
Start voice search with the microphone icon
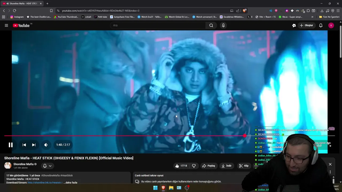coord(223,25)
